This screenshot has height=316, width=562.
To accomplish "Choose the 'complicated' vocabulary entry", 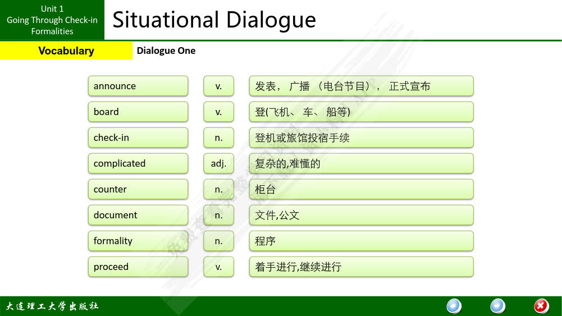I will [138, 163].
